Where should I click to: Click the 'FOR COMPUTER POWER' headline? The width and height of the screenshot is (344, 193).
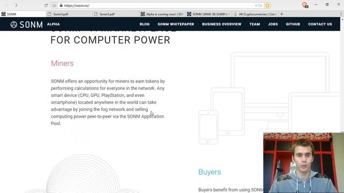click(110, 40)
